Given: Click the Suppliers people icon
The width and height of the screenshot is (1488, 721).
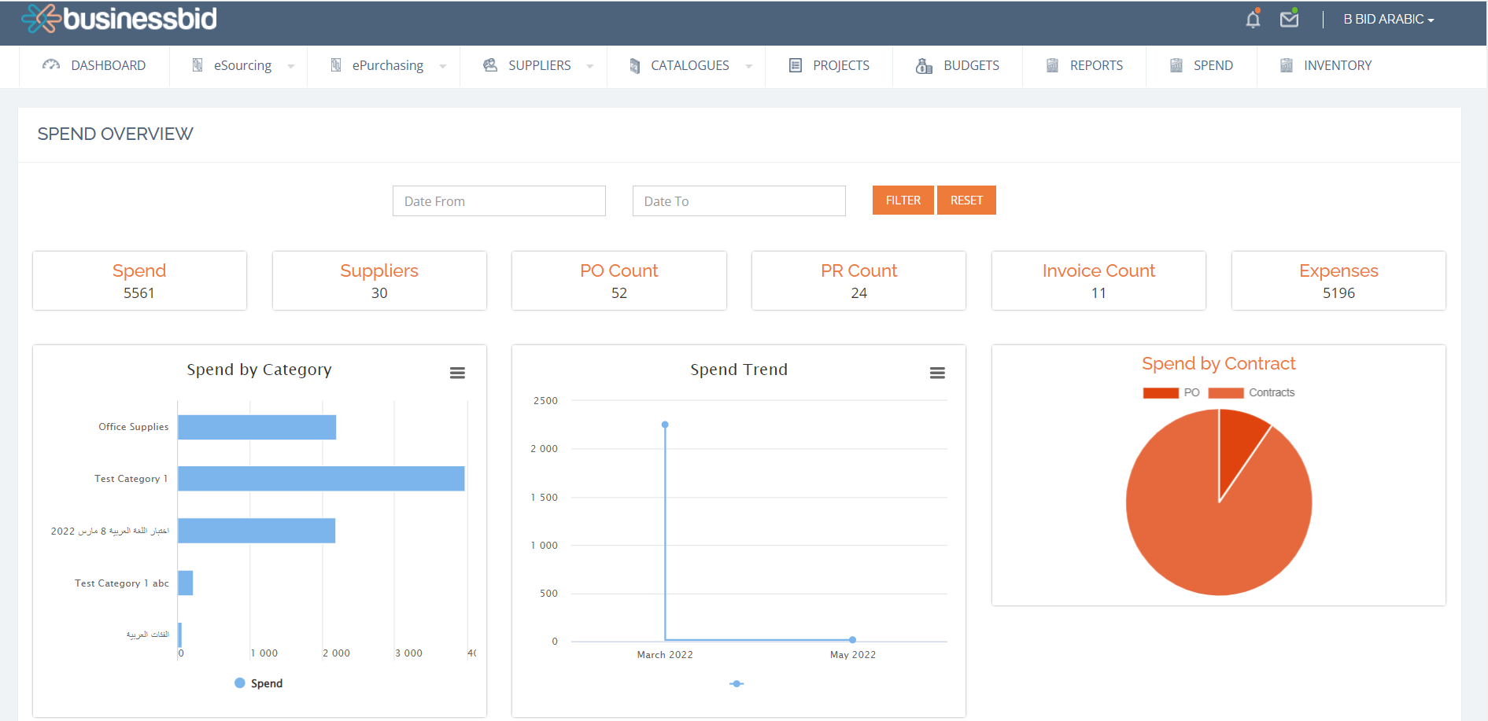Looking at the screenshot, I should [490, 65].
